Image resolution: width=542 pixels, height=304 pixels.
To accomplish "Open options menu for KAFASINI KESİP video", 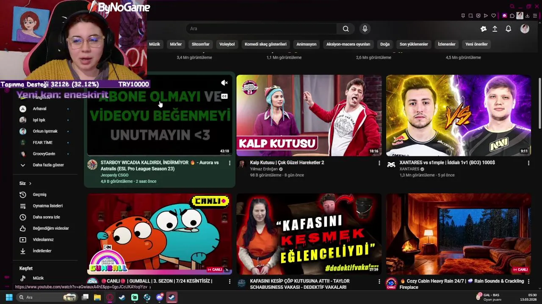I will tap(379, 281).
